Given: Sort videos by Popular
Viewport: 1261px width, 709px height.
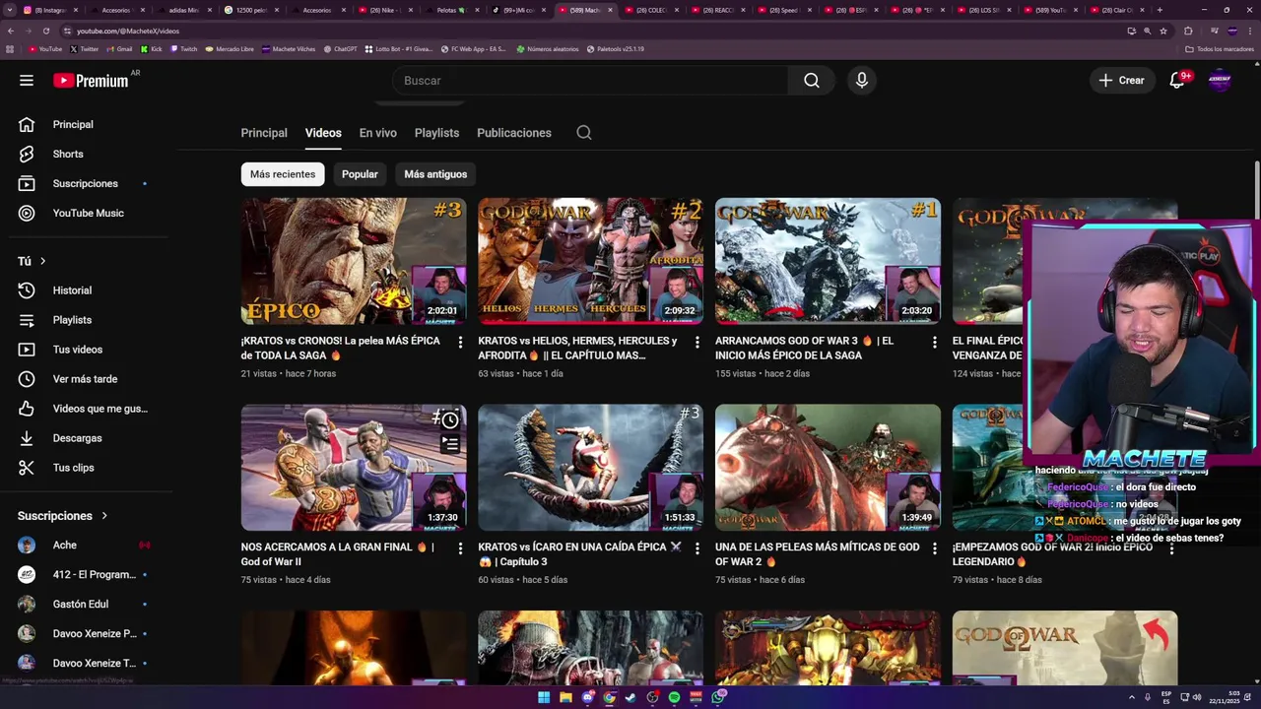Looking at the screenshot, I should [x=360, y=174].
